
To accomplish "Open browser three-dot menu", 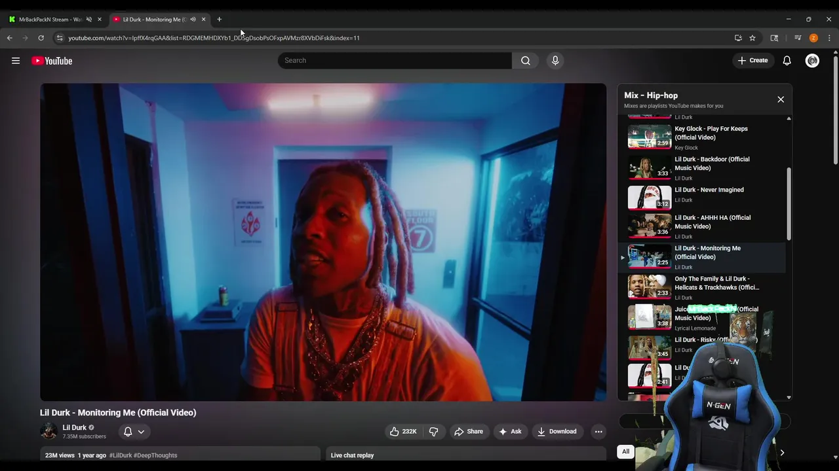I will [x=829, y=38].
